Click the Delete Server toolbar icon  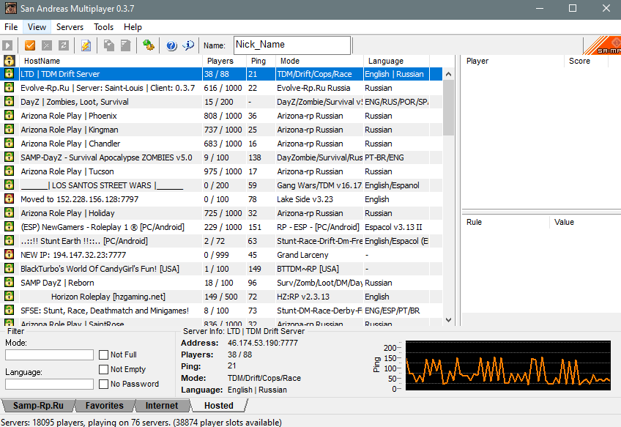47,45
